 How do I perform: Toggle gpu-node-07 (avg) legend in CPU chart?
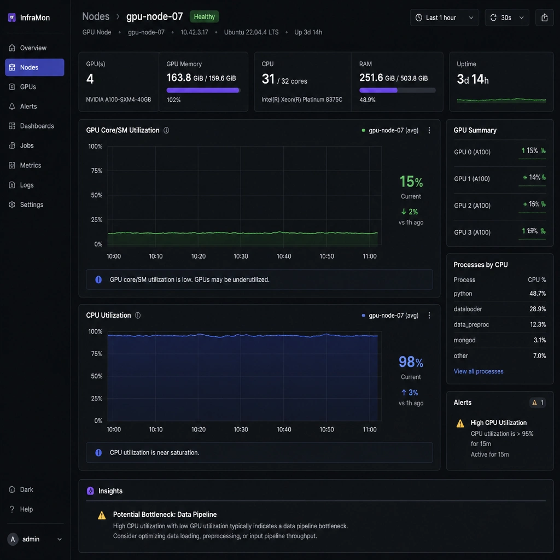coord(390,316)
